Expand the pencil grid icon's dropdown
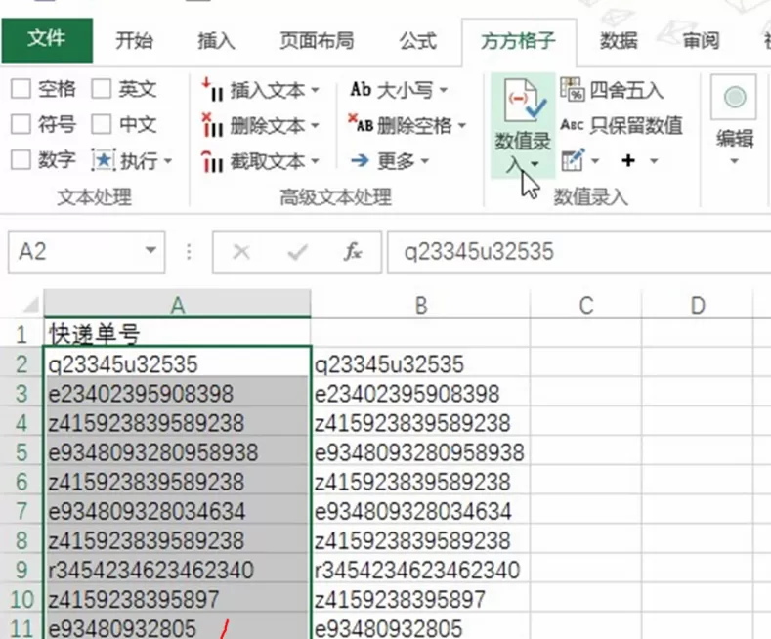Viewport: 771px width, 639px height. point(595,161)
